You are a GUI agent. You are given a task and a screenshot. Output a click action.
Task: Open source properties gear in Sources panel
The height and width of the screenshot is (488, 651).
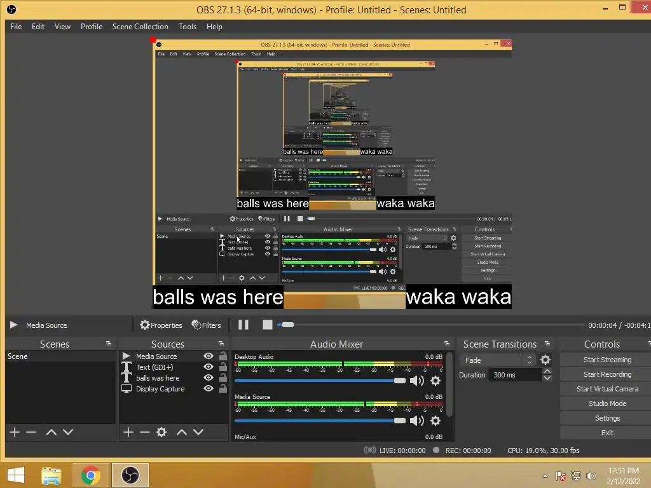[x=161, y=432]
